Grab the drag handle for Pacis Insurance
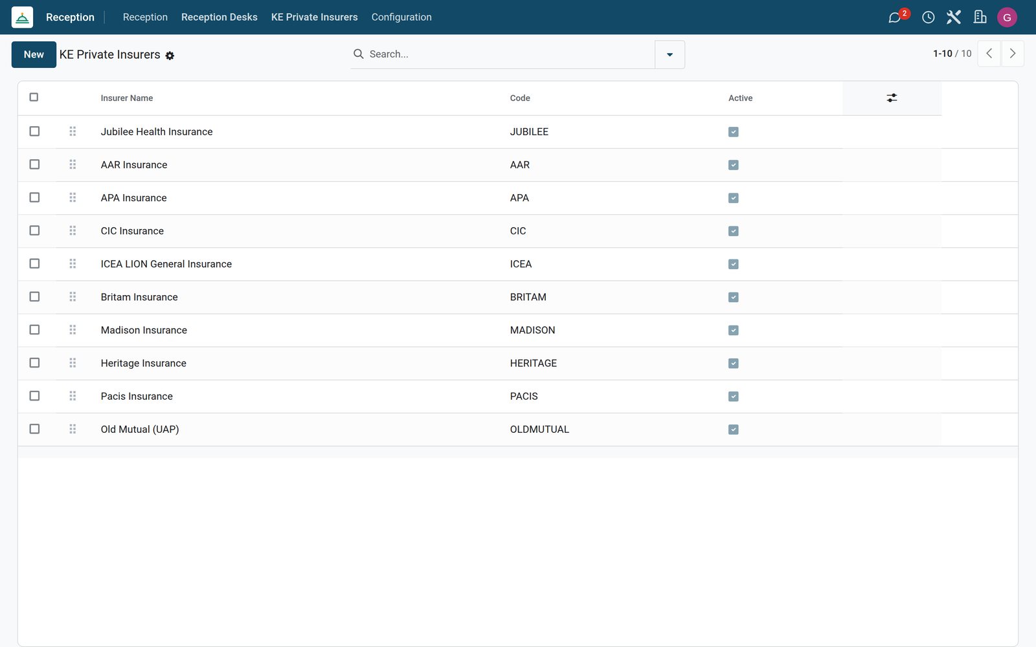This screenshot has height=647, width=1036. pyautogui.click(x=73, y=395)
